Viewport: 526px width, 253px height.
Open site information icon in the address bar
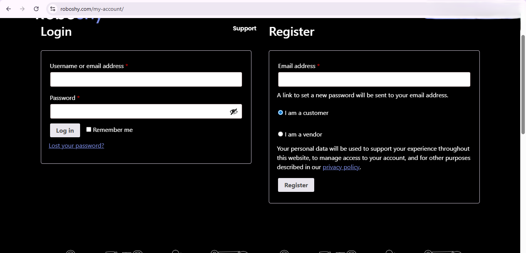(x=52, y=9)
